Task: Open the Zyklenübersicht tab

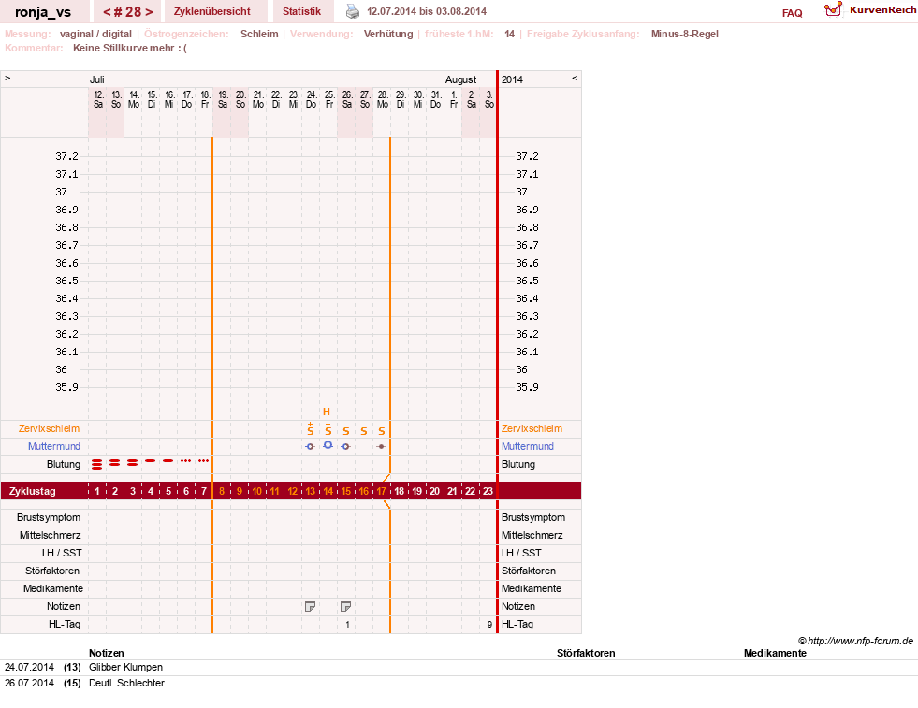Action: [x=211, y=11]
